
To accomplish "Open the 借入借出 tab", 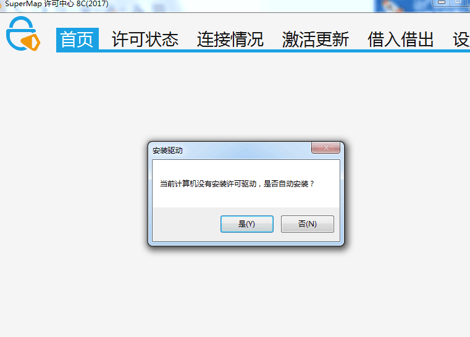I will point(401,40).
